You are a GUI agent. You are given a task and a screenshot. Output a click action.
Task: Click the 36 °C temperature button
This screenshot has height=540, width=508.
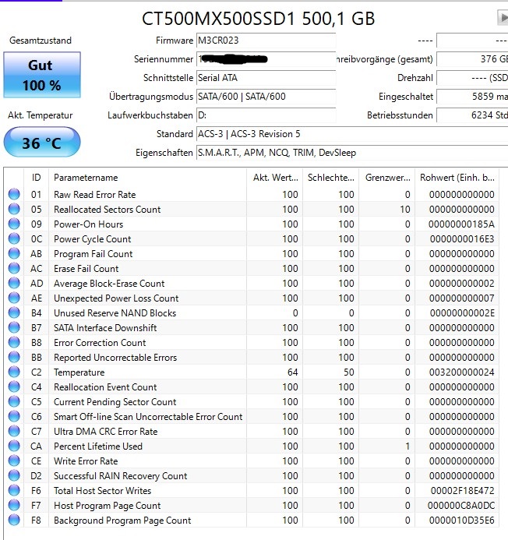click(x=42, y=143)
